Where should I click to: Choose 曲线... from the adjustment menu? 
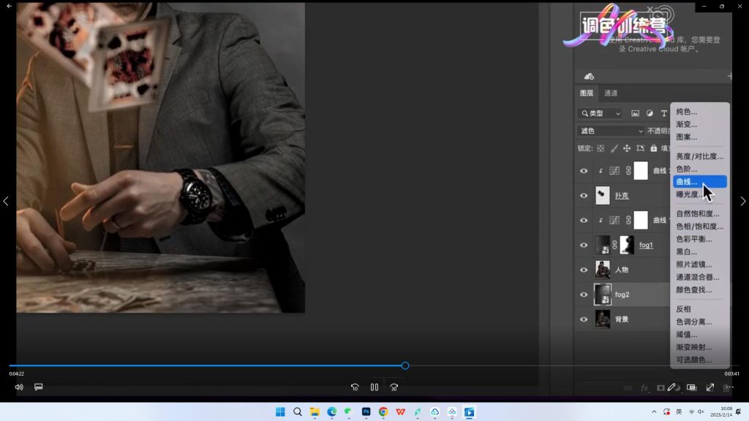(699, 182)
